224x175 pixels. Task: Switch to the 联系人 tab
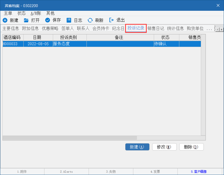click(x=83, y=28)
